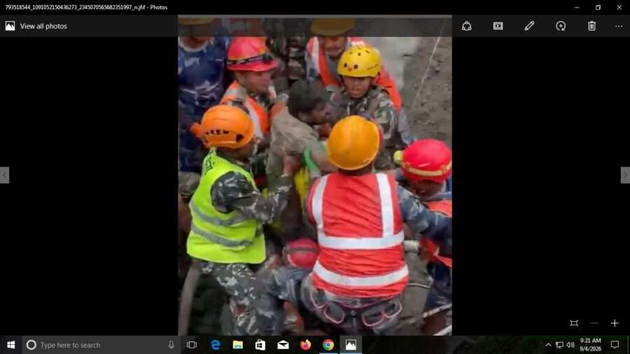The image size is (630, 354).
Task: Zoom out with the minus button
Action: [594, 323]
